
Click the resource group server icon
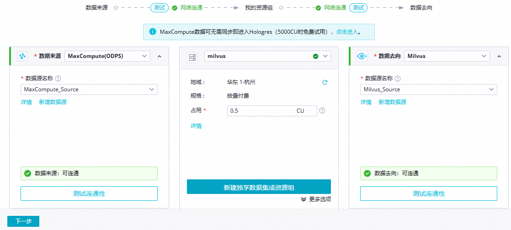(x=192, y=58)
